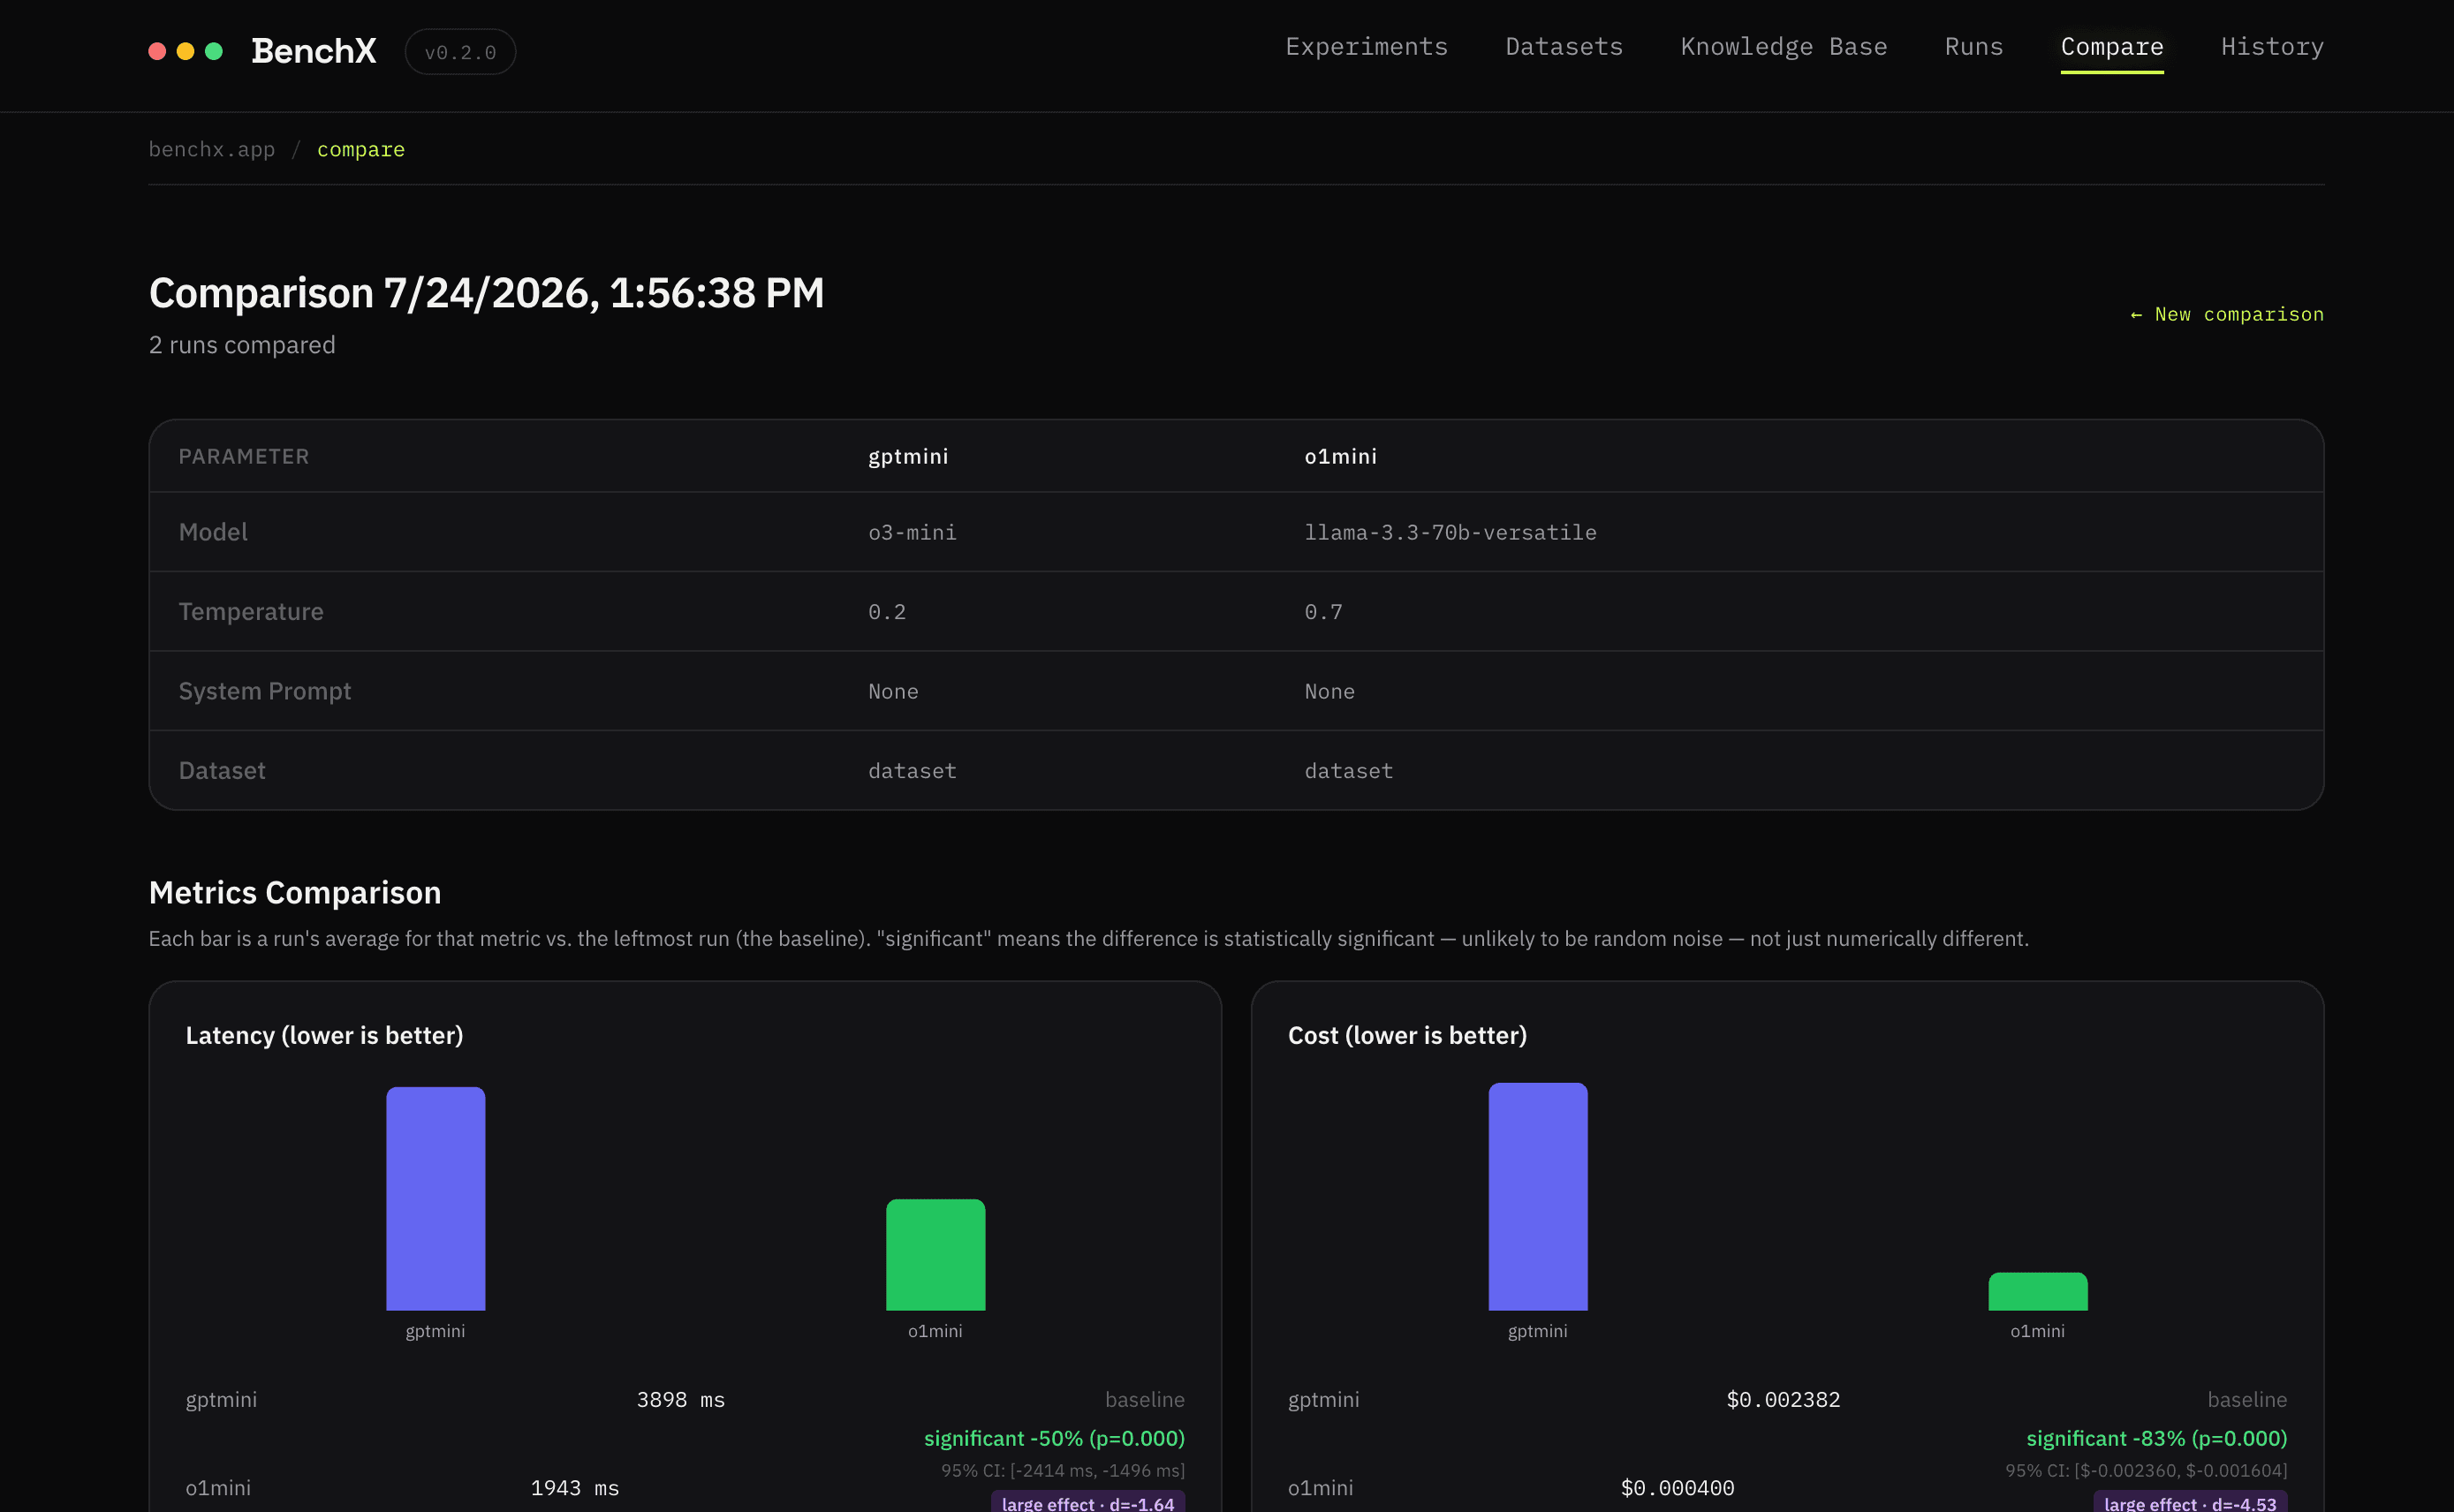The width and height of the screenshot is (2454, 1512).
Task: Click the Dataset row label
Action: (x=222, y=770)
